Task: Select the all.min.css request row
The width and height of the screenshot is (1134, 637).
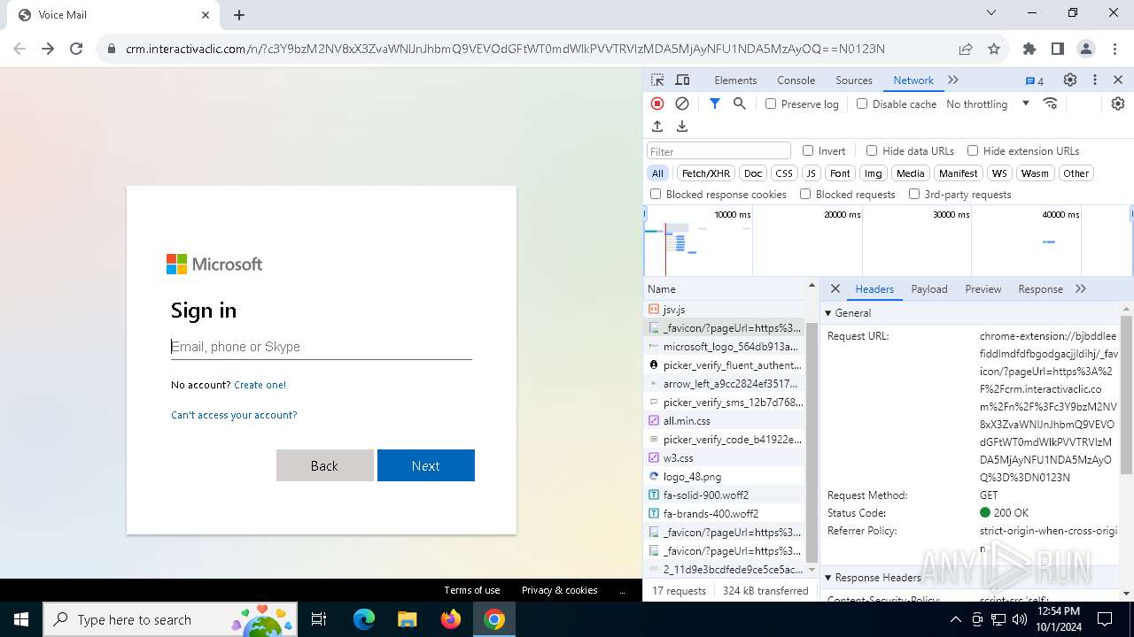Action: click(x=724, y=421)
